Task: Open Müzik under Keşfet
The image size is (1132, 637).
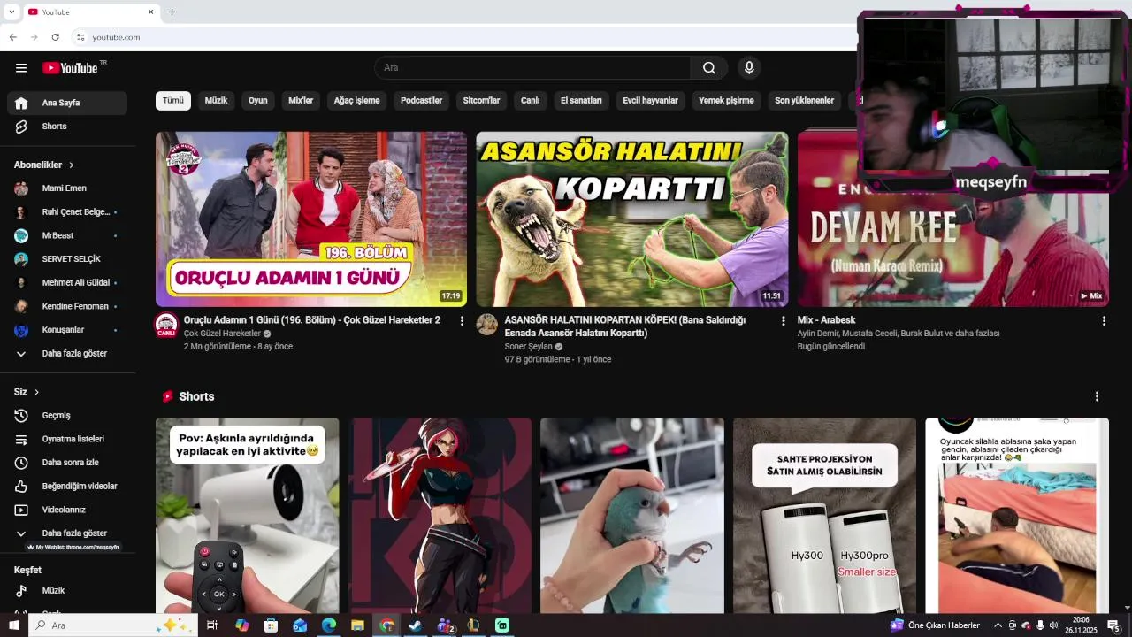Action: [x=67, y=590]
